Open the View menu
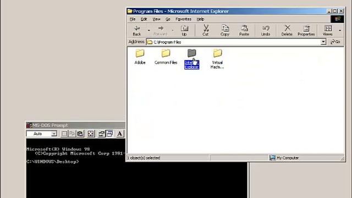The image size is (352, 198). (156, 19)
